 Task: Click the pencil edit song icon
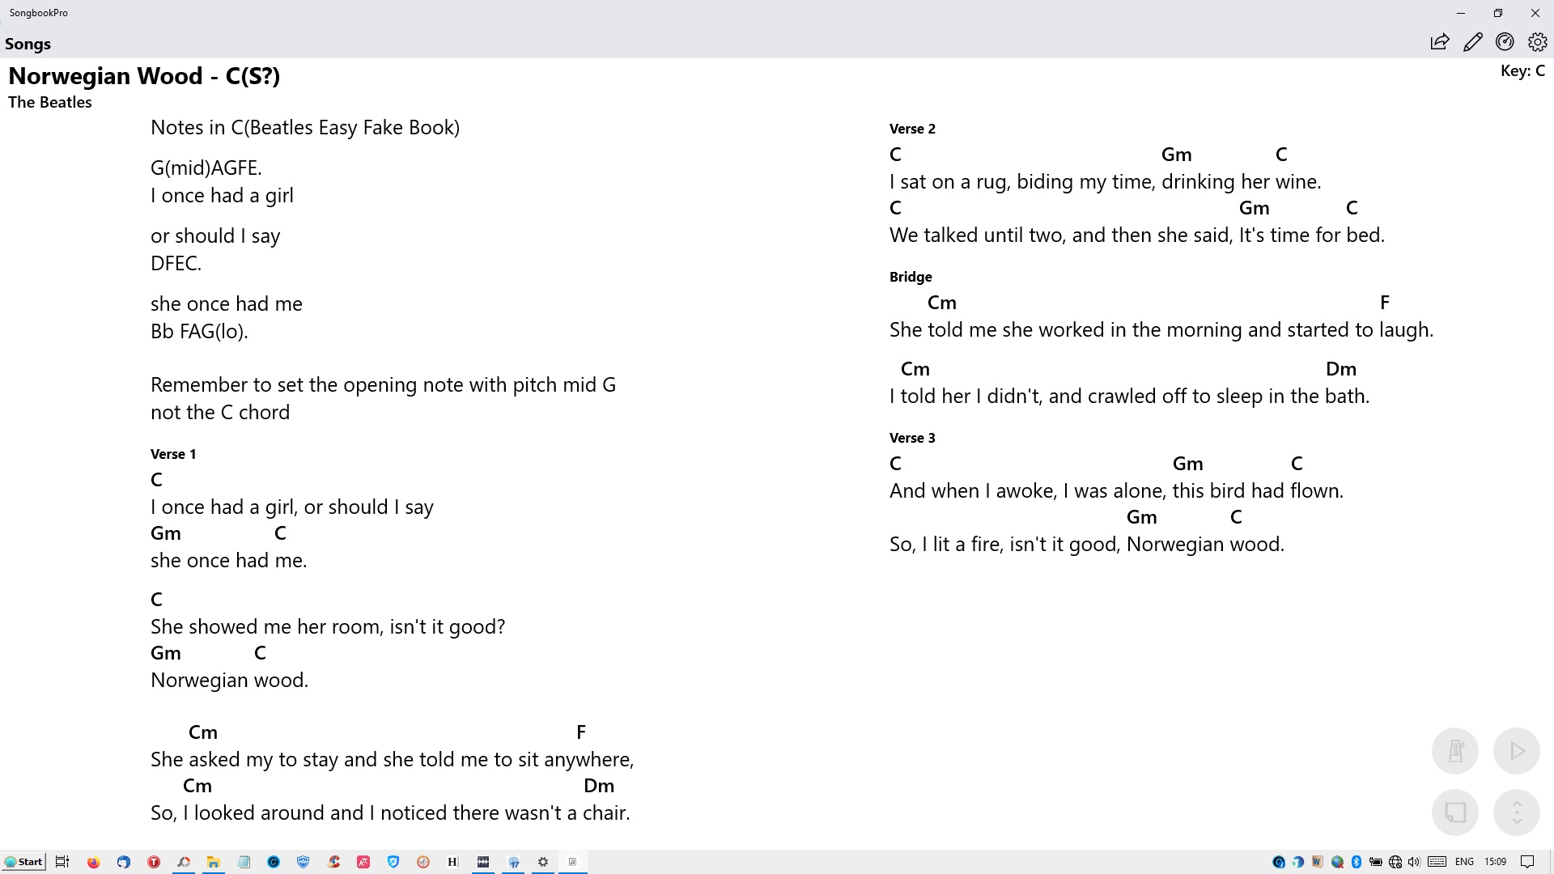1472,42
